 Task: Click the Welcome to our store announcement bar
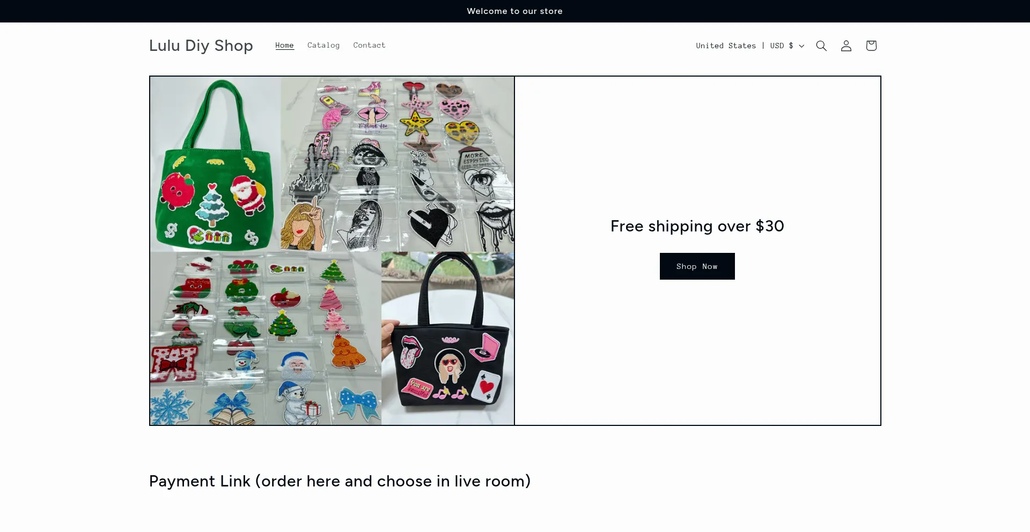point(514,11)
